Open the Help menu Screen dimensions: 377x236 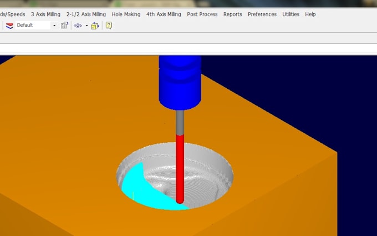click(x=310, y=14)
